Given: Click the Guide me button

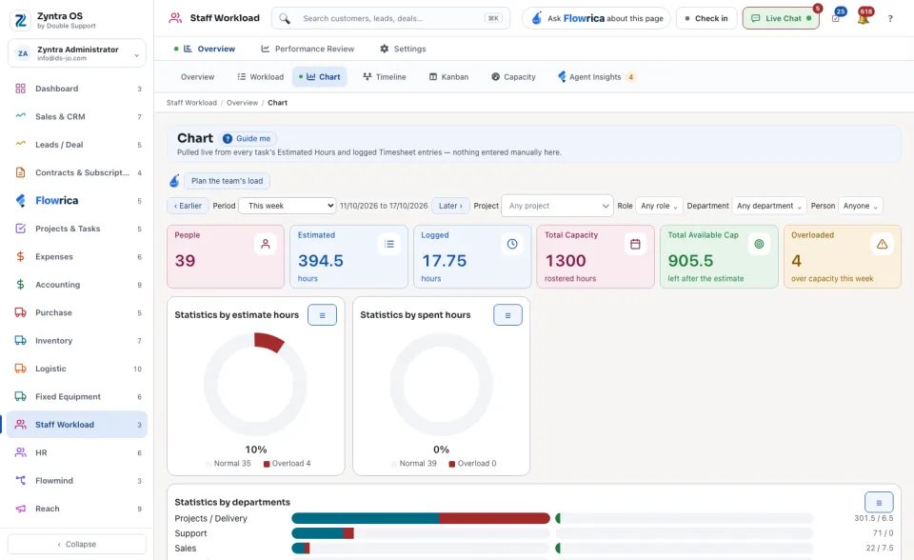Looking at the screenshot, I should (x=248, y=139).
